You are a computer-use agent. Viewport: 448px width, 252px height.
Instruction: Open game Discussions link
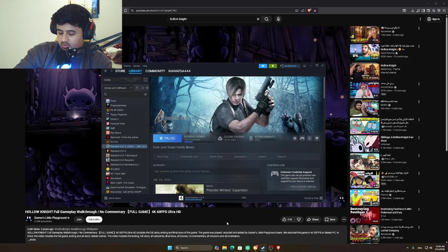pos(240,156)
